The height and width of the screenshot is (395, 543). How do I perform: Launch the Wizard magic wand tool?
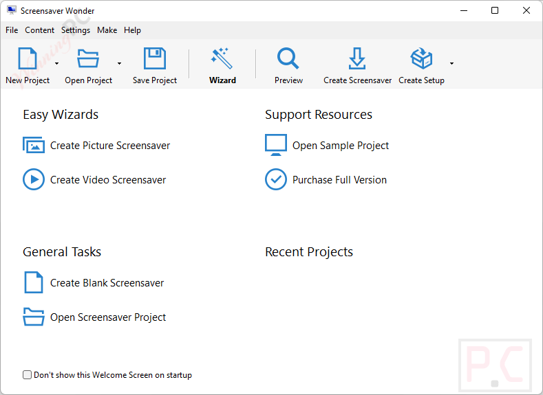point(222,58)
